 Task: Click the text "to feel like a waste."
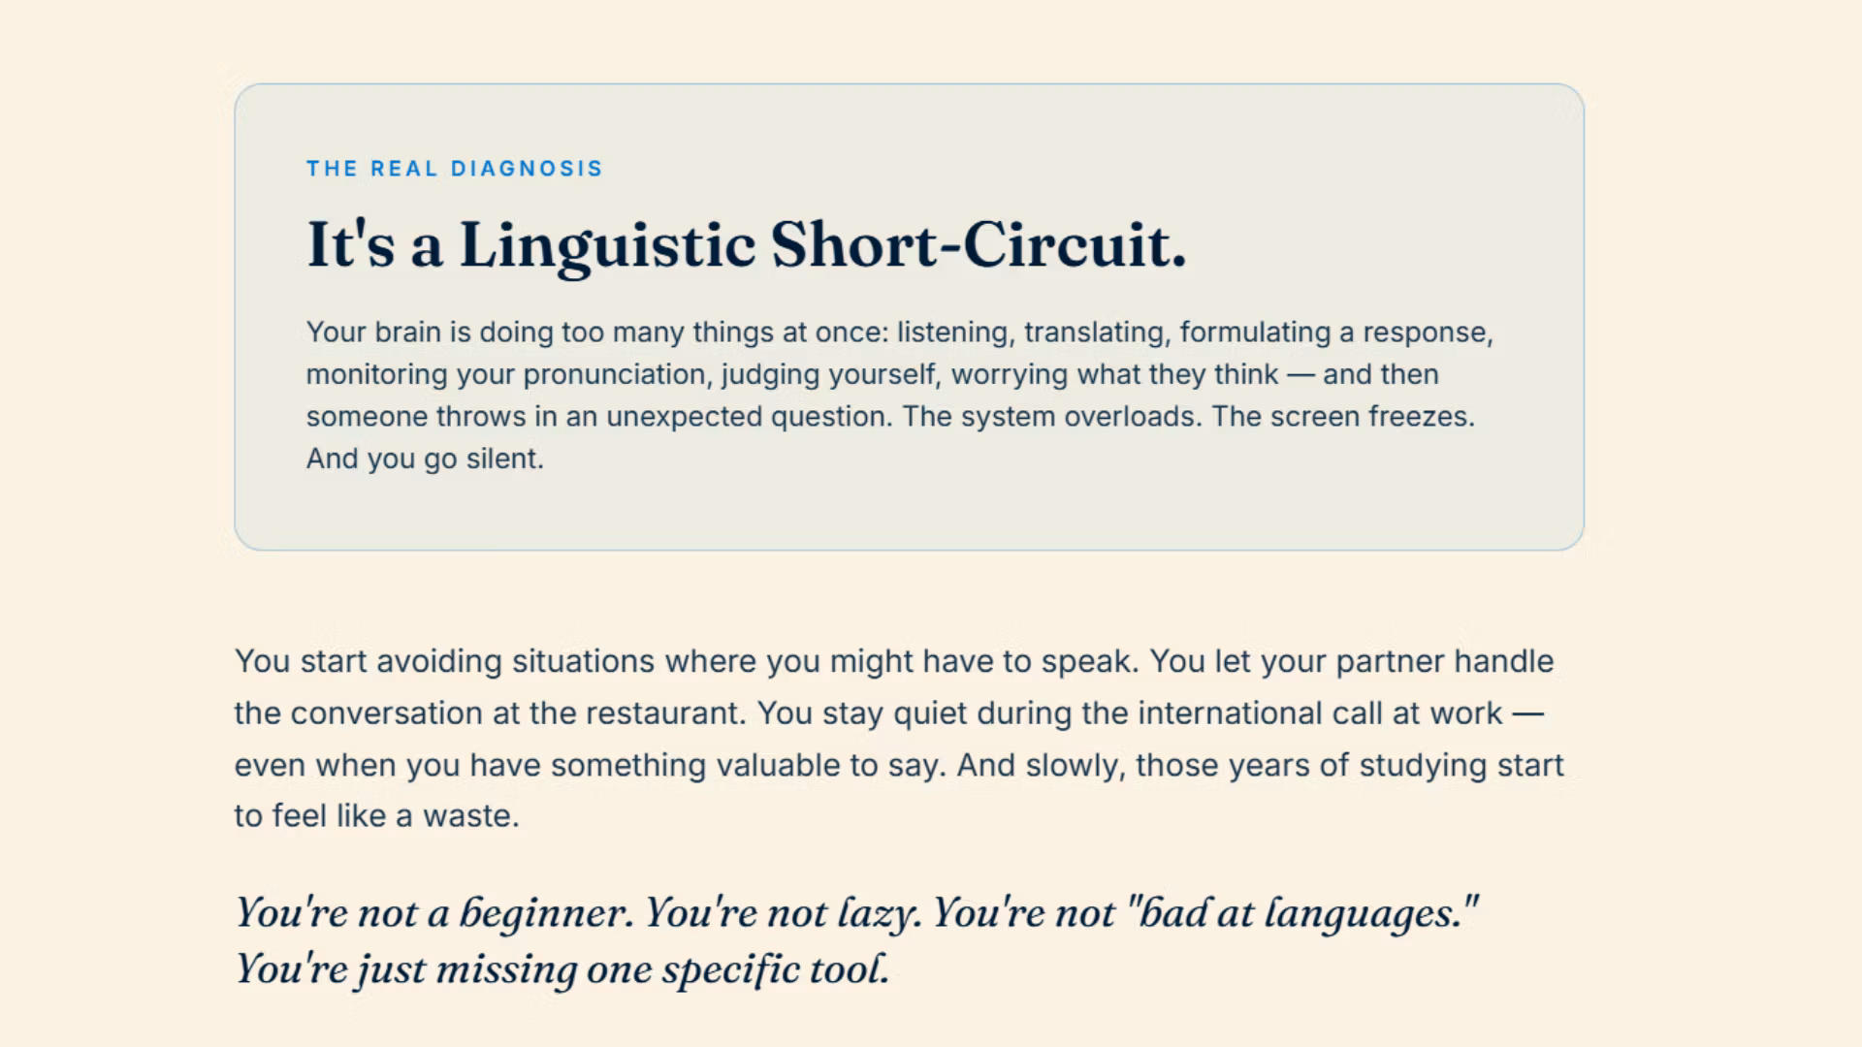(377, 816)
